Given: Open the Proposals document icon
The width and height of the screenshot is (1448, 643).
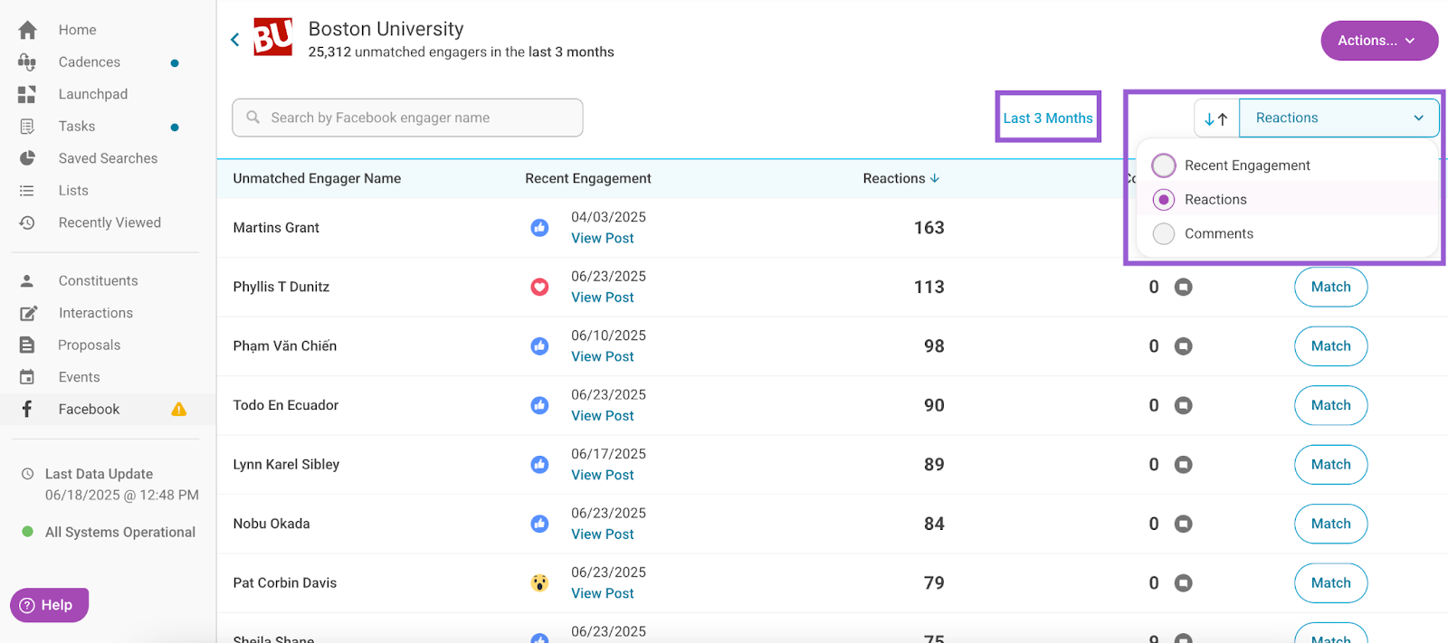Looking at the screenshot, I should point(27,345).
